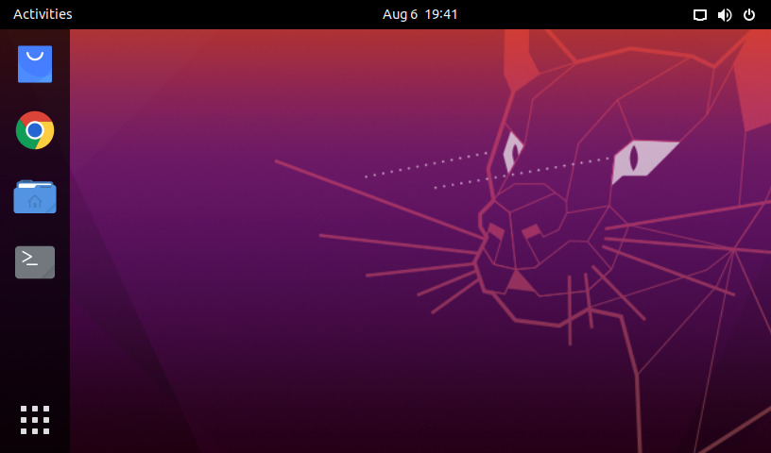
Task: Click the power icon in top bar
Action: [749, 14]
